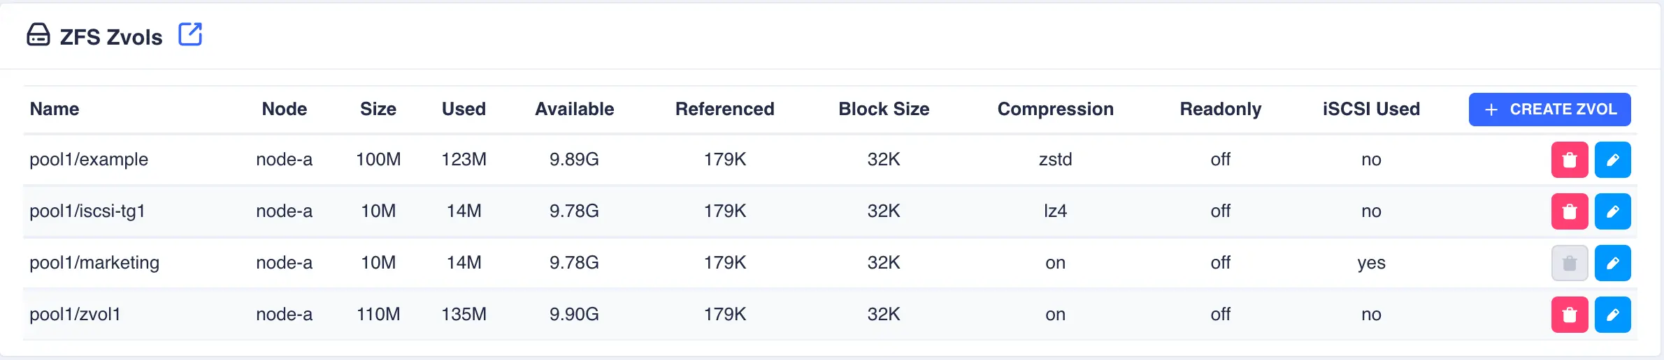Click the ZFS Zvols drive icon
Image resolution: width=1664 pixels, height=360 pixels.
click(x=38, y=35)
